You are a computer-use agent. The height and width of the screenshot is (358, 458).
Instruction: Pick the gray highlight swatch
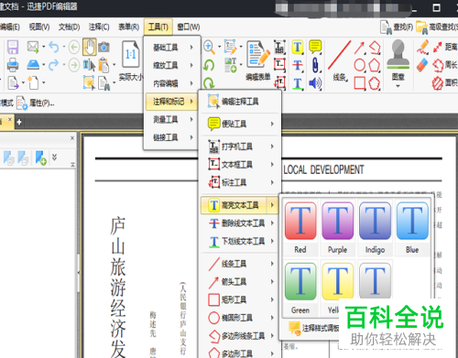375,281
